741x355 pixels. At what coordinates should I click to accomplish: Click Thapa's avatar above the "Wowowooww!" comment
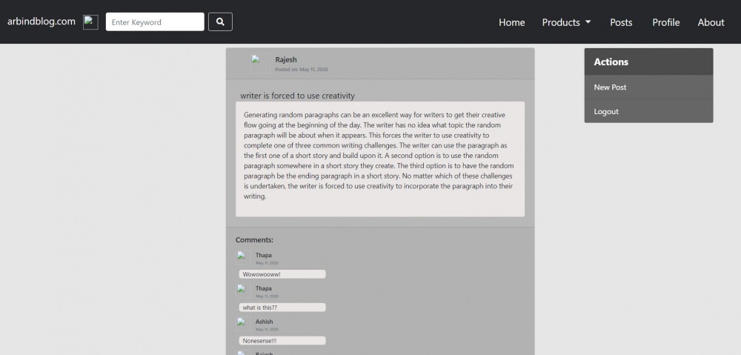tap(242, 256)
